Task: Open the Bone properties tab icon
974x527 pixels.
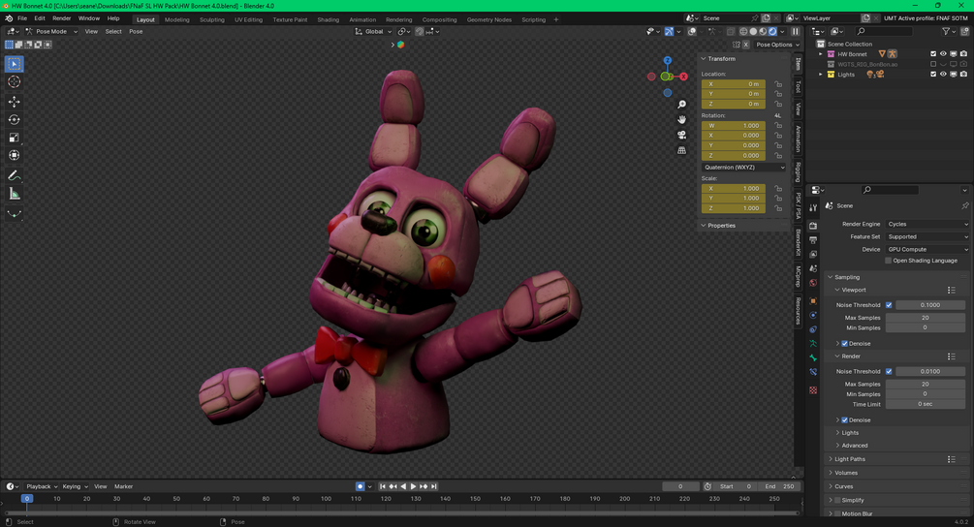Action: tap(813, 358)
